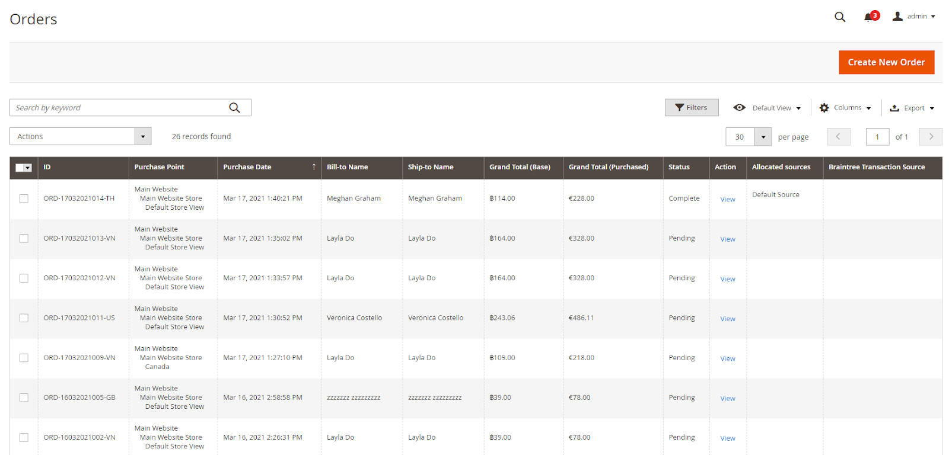Screen dimensions: 949x455
Task: Click Create New Order button
Action: tap(886, 62)
